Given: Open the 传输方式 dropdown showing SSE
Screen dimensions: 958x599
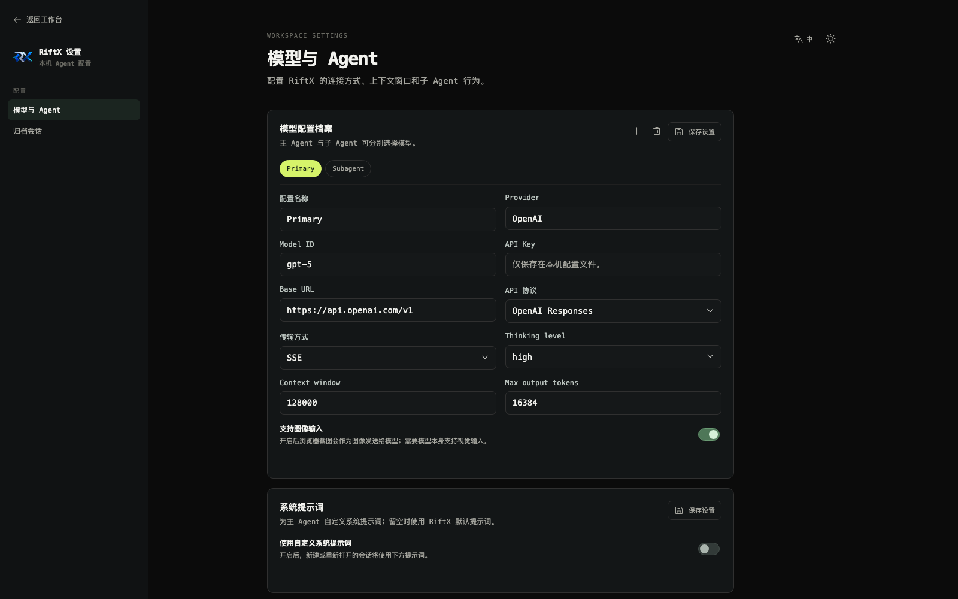Looking at the screenshot, I should pyautogui.click(x=387, y=358).
